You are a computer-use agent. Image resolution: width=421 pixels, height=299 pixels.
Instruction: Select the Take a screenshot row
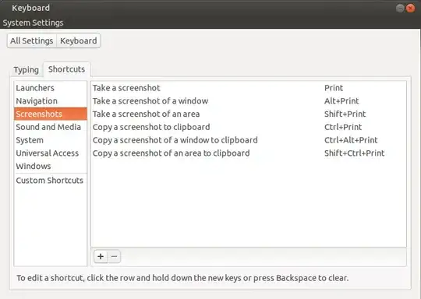[x=249, y=88]
